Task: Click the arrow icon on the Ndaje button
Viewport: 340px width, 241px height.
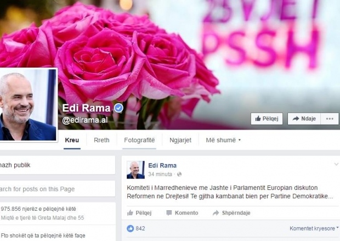Action: point(296,119)
